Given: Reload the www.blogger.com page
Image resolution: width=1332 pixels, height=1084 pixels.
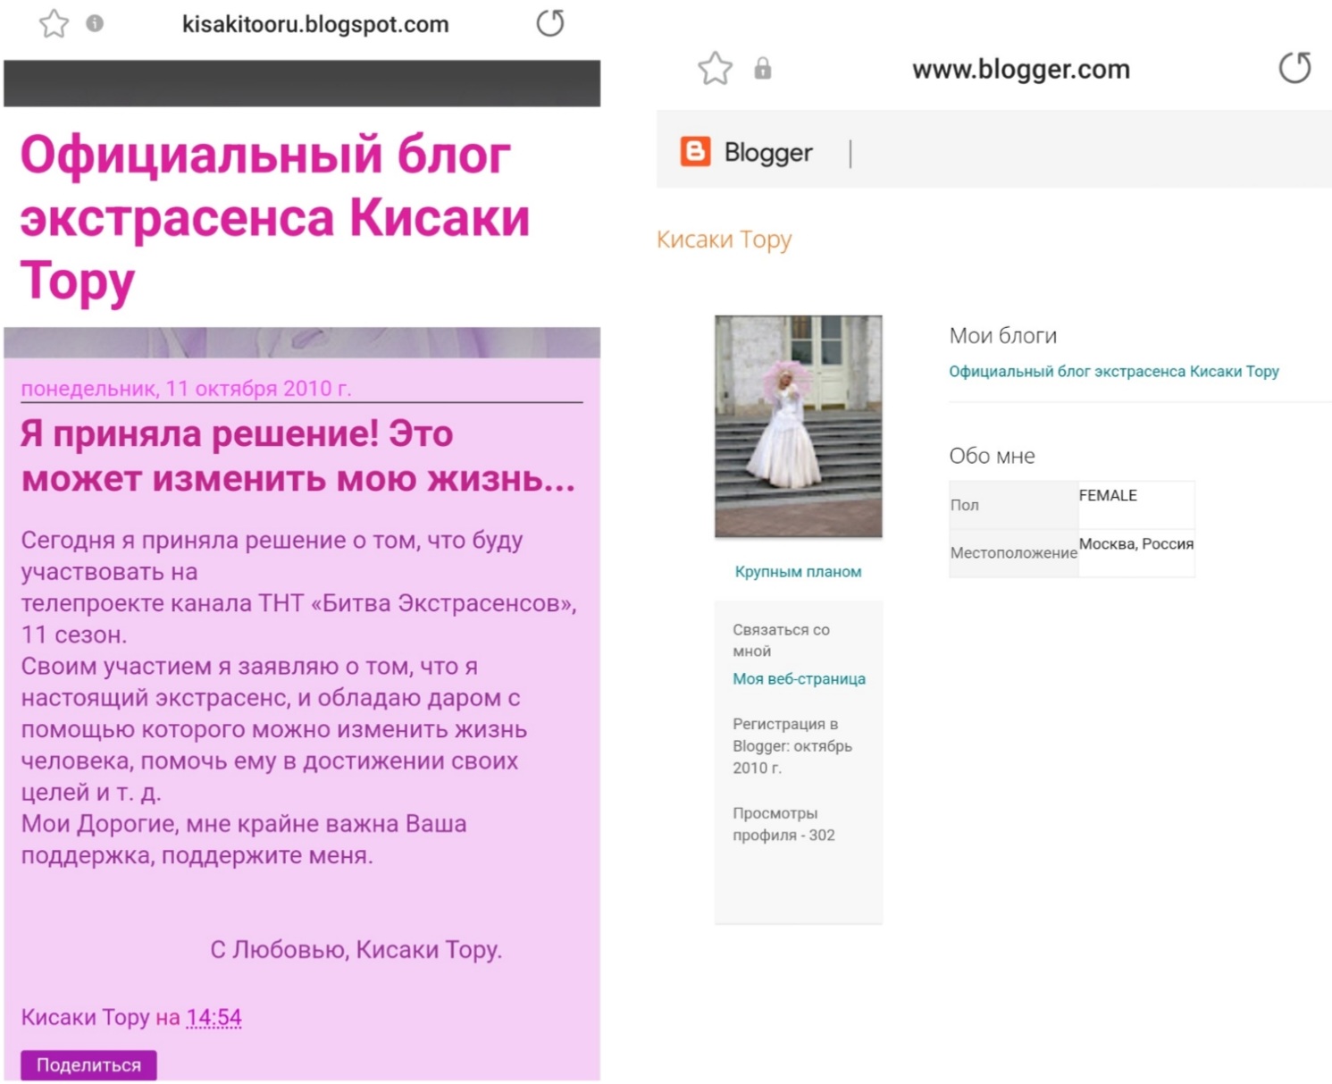Looking at the screenshot, I should coord(1294,68).
